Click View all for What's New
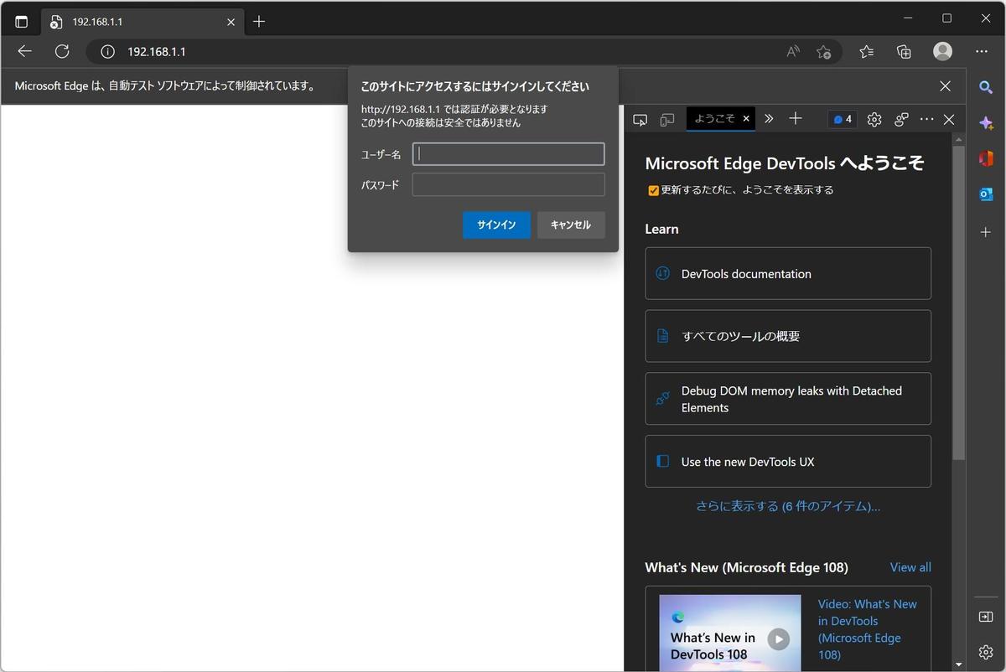Image resolution: width=1006 pixels, height=672 pixels. [x=910, y=567]
